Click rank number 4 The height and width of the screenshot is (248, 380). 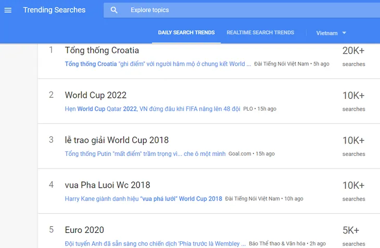(x=51, y=185)
